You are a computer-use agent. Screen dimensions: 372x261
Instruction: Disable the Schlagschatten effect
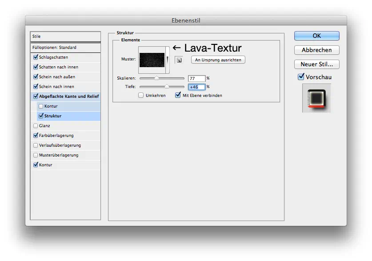click(x=36, y=57)
